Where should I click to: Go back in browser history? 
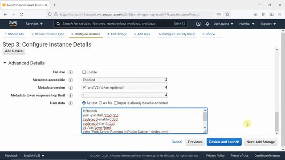(x=5, y=14)
